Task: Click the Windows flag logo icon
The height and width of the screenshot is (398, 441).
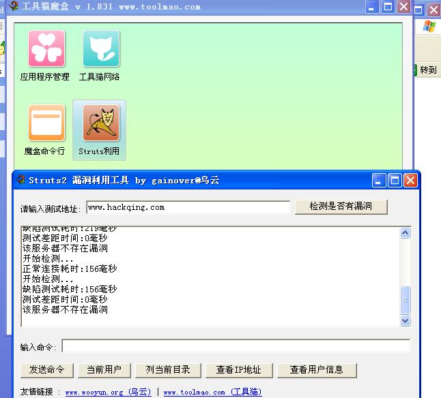Action: point(429,27)
